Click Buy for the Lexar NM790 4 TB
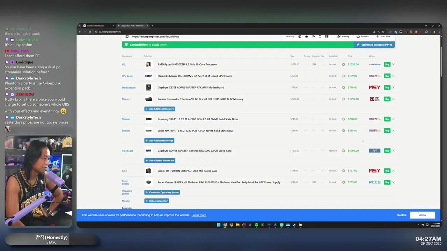The width and height of the screenshot is (447, 251). click(387, 131)
